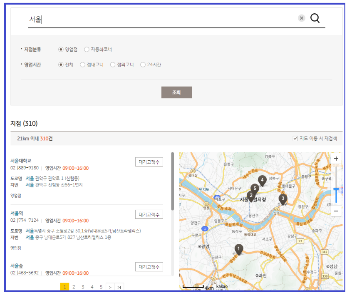
Task: Go to results page 4
Action: pos(92,287)
